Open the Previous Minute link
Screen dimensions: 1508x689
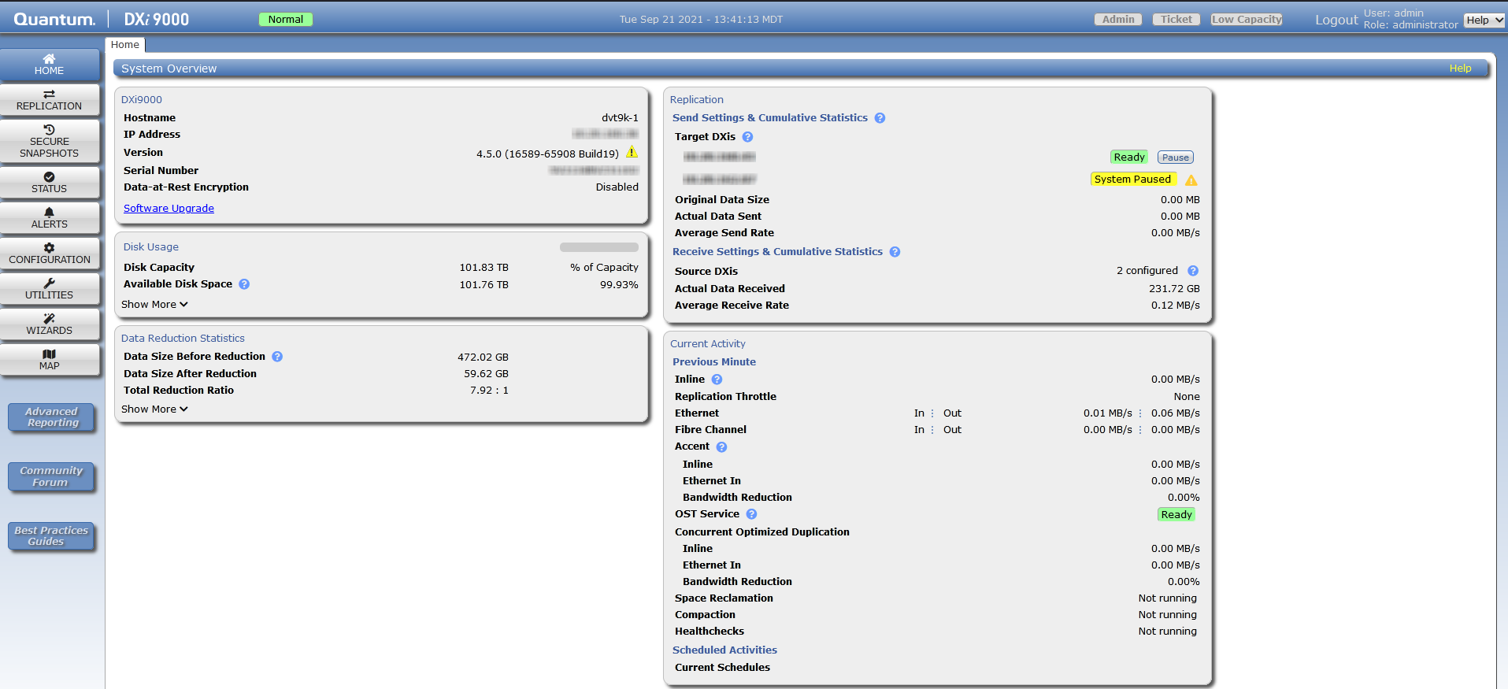[714, 362]
